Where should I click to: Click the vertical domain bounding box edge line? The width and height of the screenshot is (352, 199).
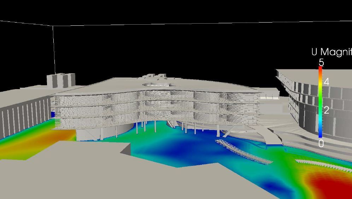(54, 49)
